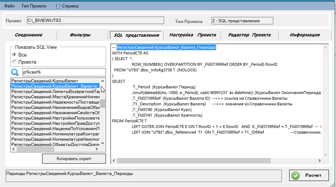The width and height of the screenshot is (336, 187).
Task: Switch to the Фильтры tab
Action: tap(80, 35)
